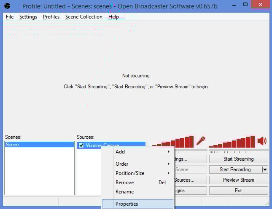Viewport: 272px width, 209px height.
Task: Mute the desktop speaker icon
Action: coord(262,141)
